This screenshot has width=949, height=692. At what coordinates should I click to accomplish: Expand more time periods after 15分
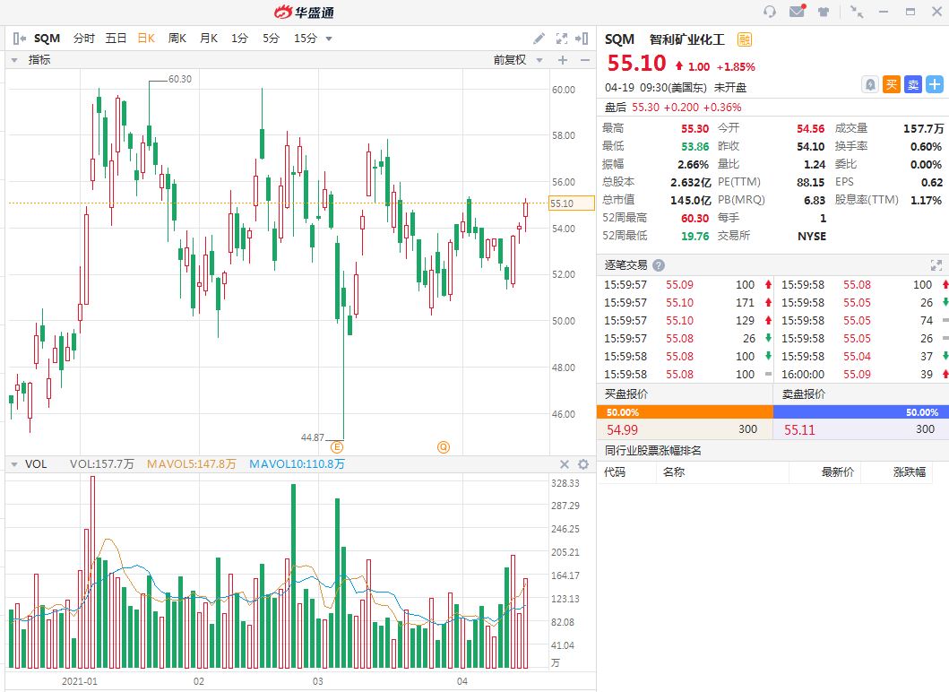(329, 39)
